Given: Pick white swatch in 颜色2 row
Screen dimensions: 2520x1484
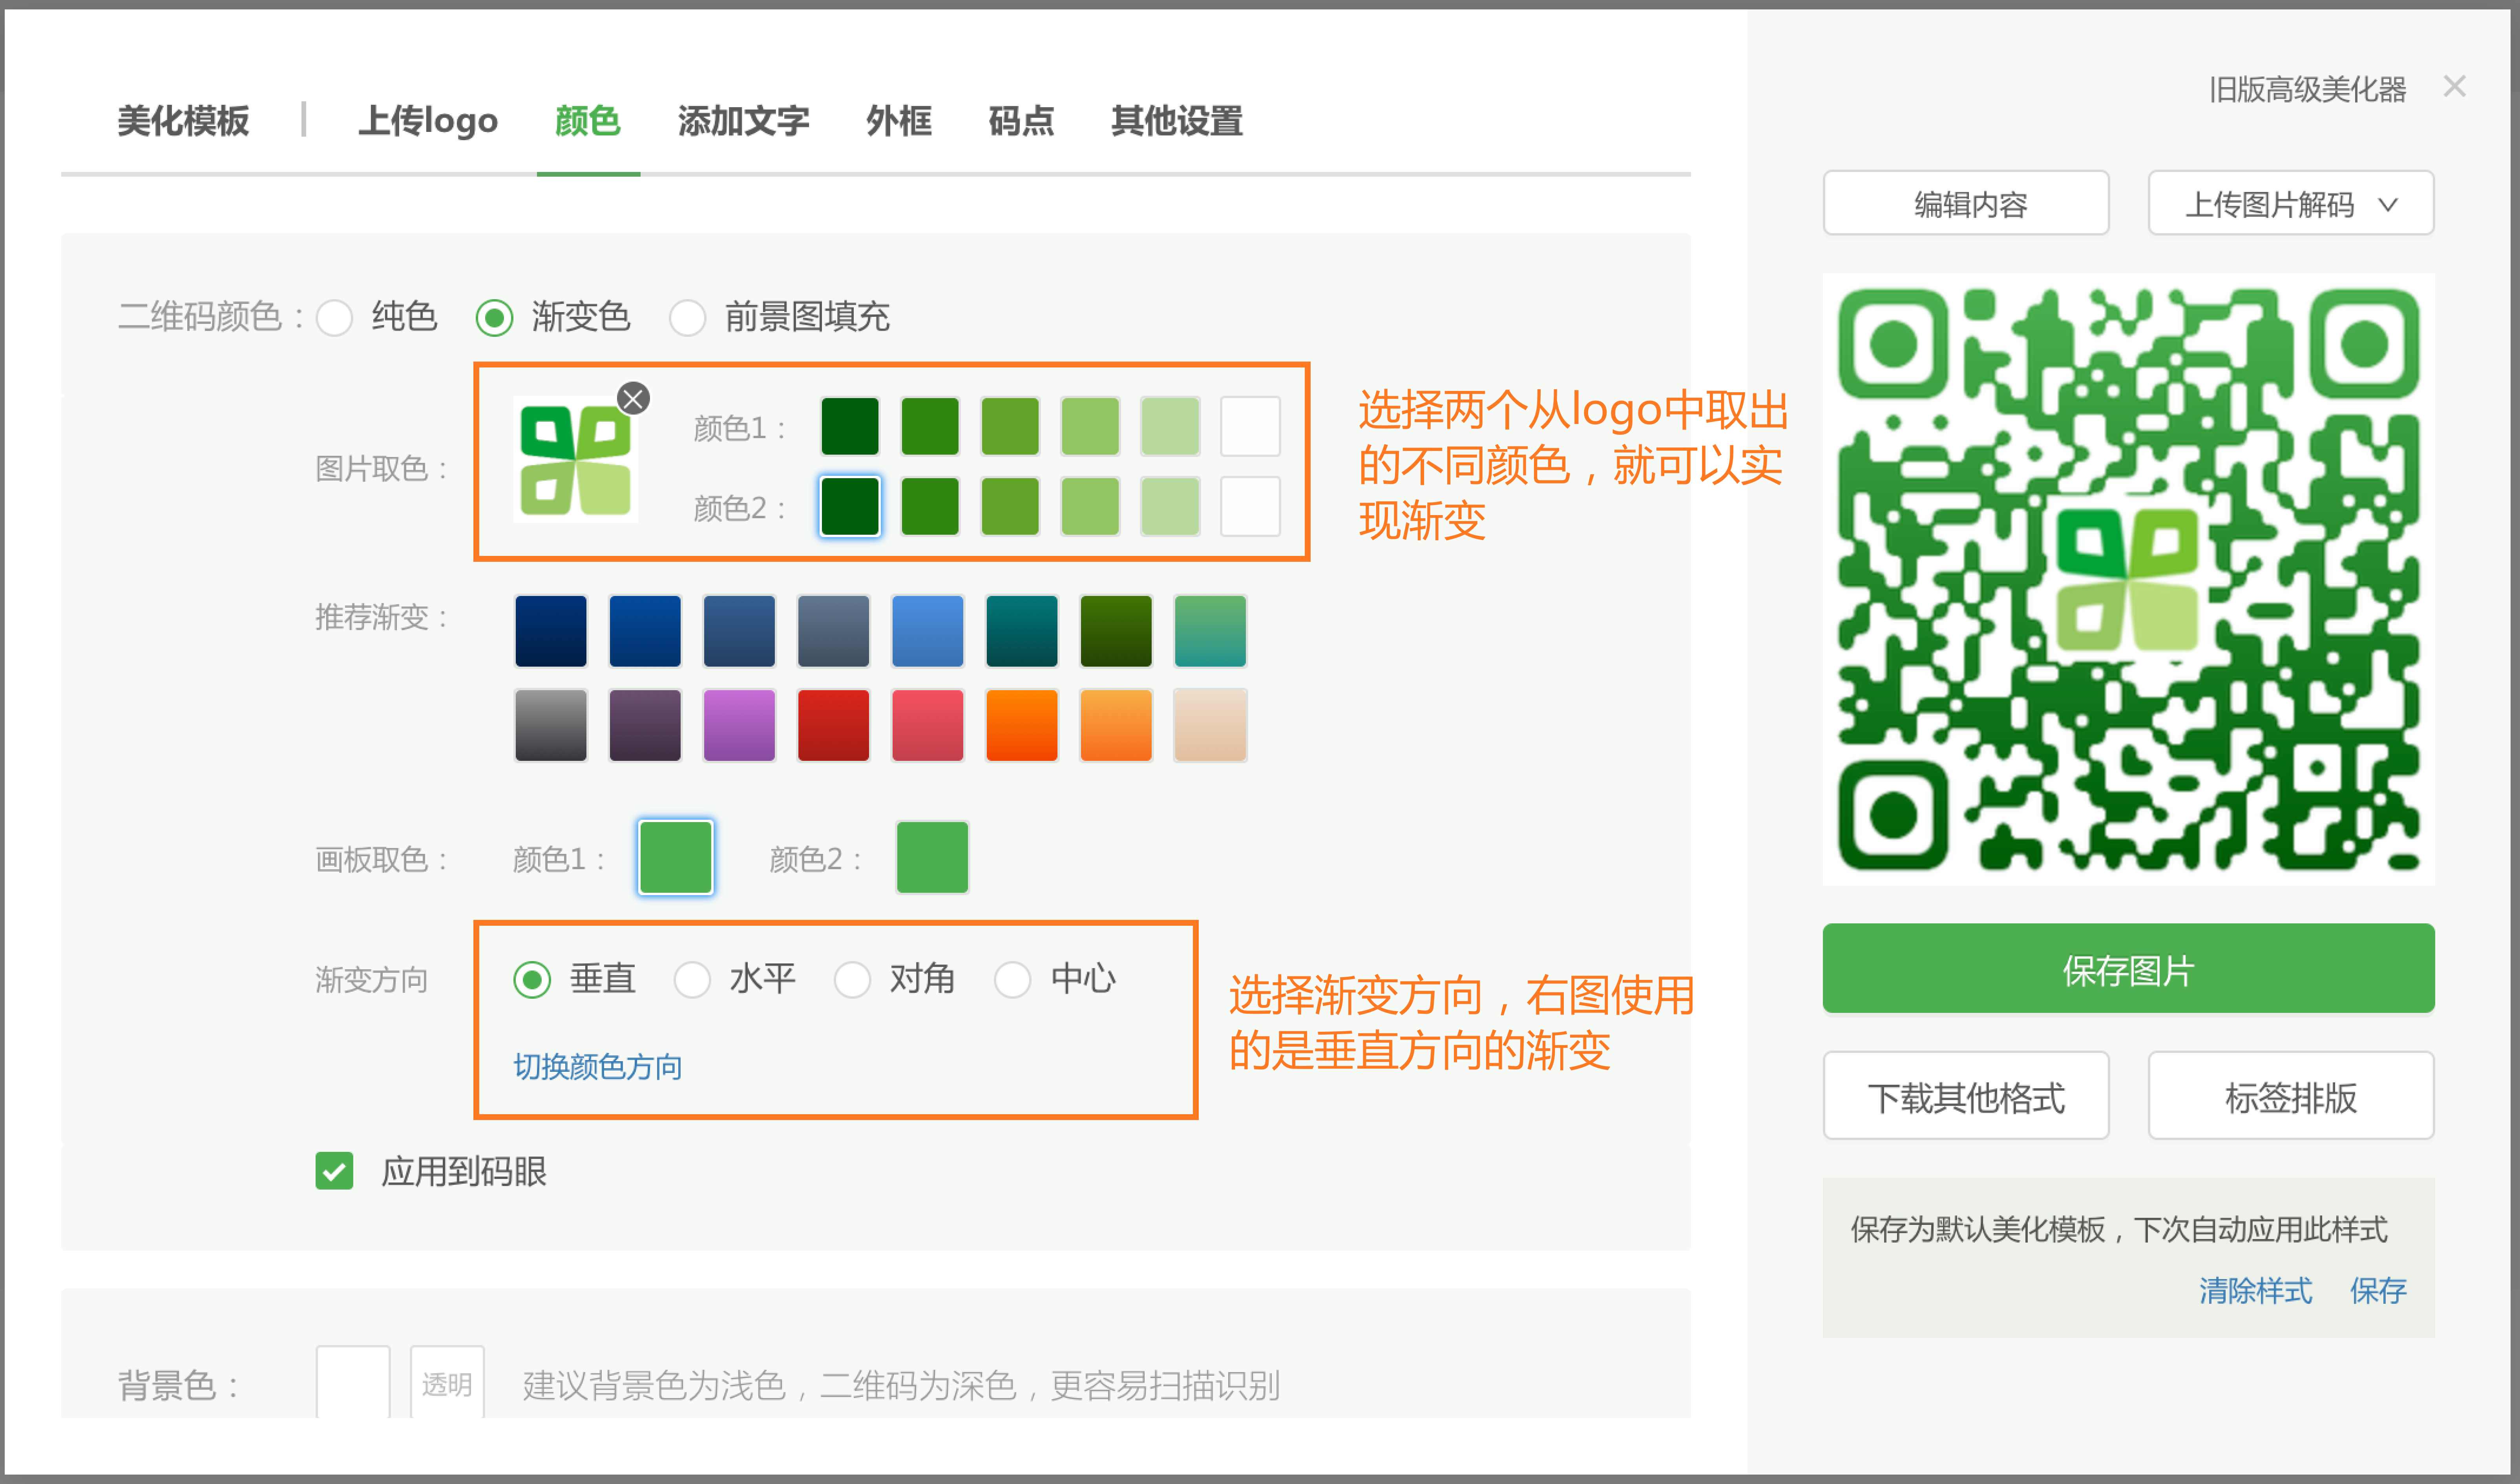Looking at the screenshot, I should point(1250,506).
